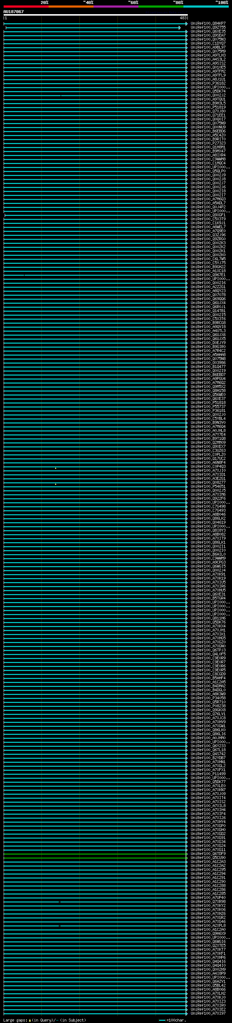This screenshot has width=232, height=1023.
Task: Click hit label UniRef100_Q08277
Action: (x=208, y=483)
